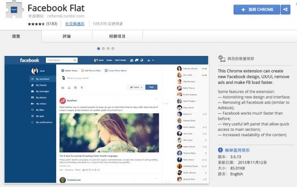Switch to the 總覽 overview tab
This screenshot has height=187, width=297.
(16, 36)
